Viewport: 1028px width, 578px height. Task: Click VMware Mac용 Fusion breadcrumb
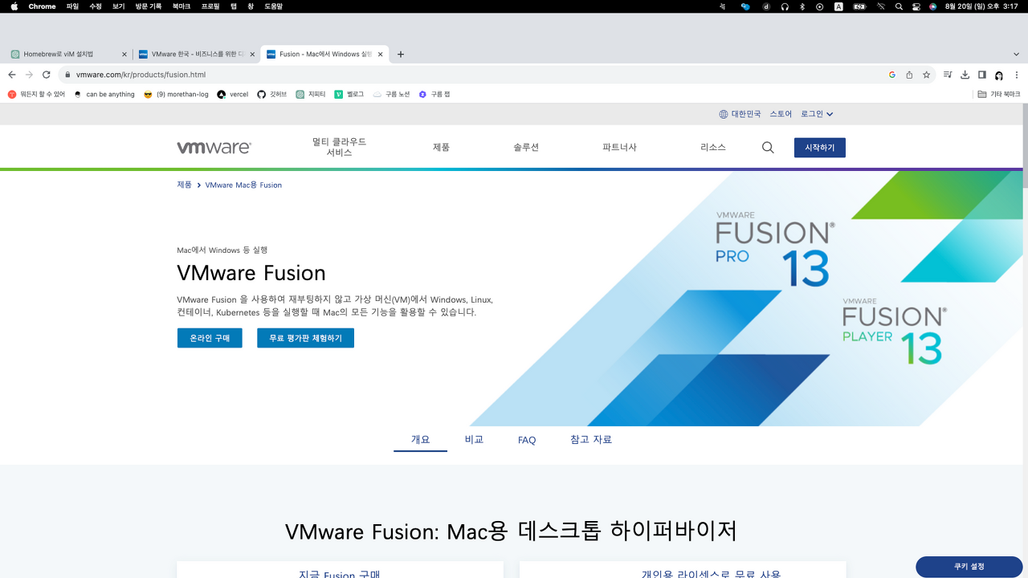[243, 185]
